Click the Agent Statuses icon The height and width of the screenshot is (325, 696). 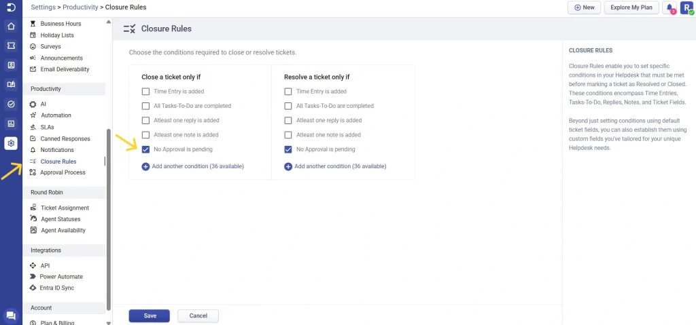pyautogui.click(x=33, y=218)
